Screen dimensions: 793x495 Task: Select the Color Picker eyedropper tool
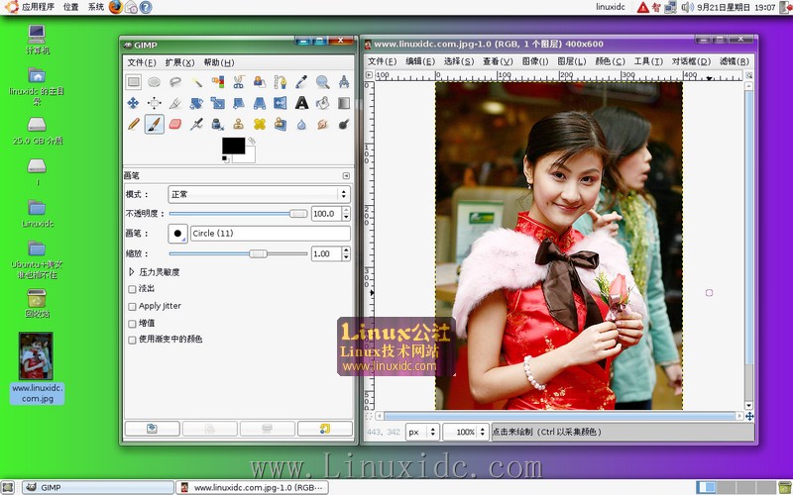(x=301, y=82)
